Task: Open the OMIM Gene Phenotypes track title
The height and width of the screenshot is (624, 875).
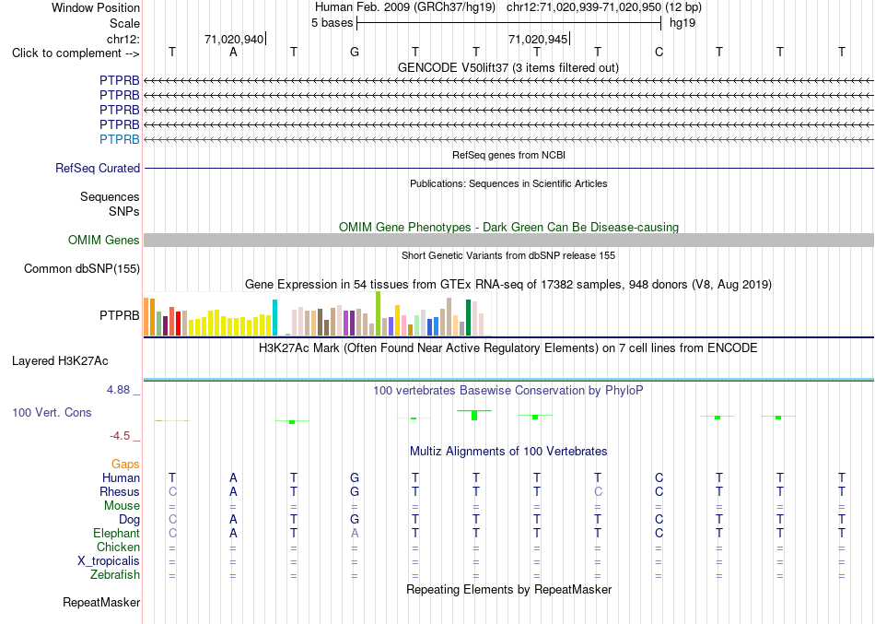Action: [x=508, y=227]
